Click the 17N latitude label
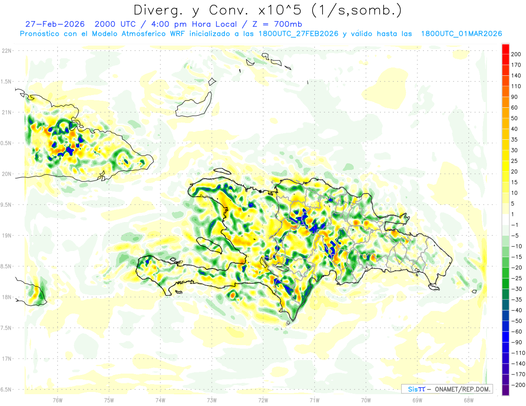Viewport: 526px width, 406px height. coord(7,359)
